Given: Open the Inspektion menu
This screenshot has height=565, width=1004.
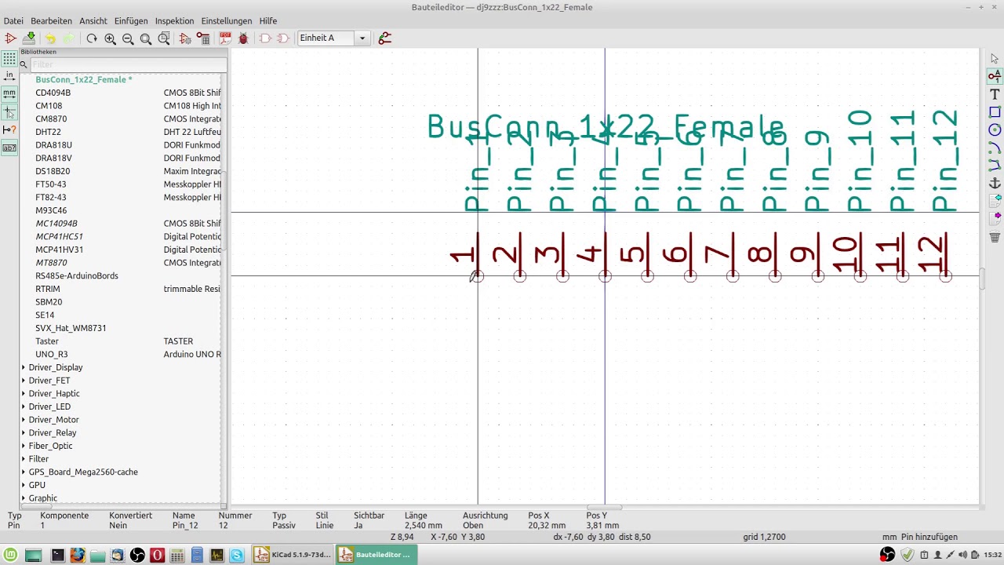Looking at the screenshot, I should [175, 21].
